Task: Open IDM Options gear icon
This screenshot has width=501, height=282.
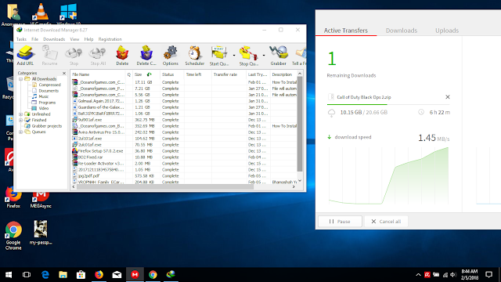Action: 171,56
